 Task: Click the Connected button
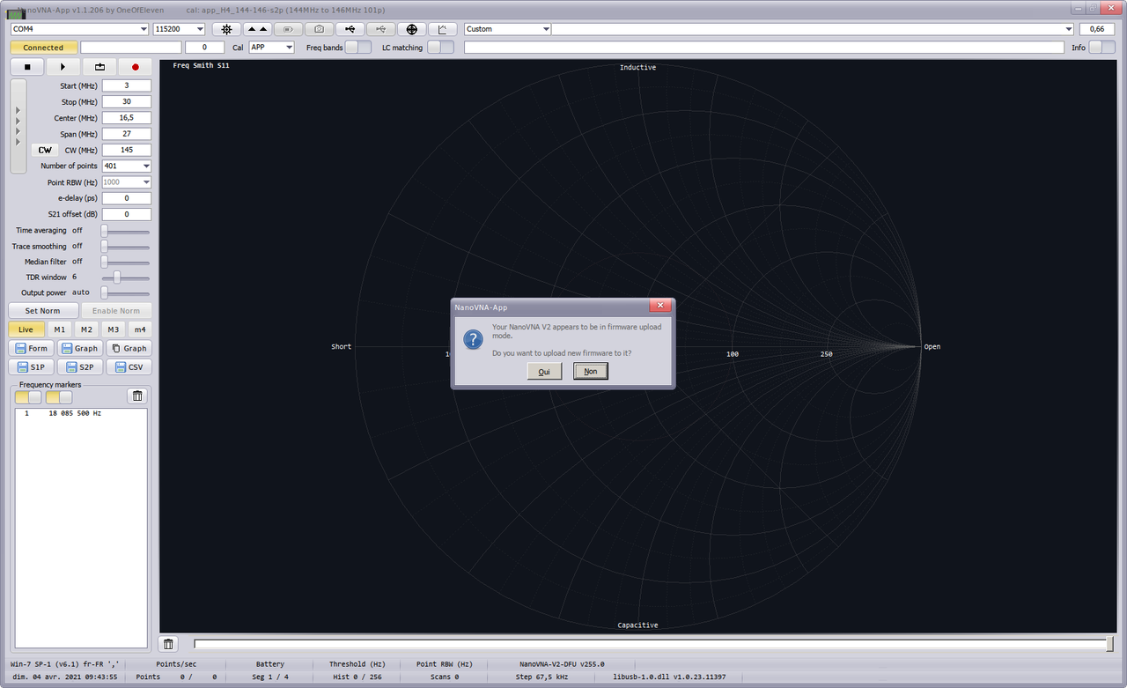(44, 48)
